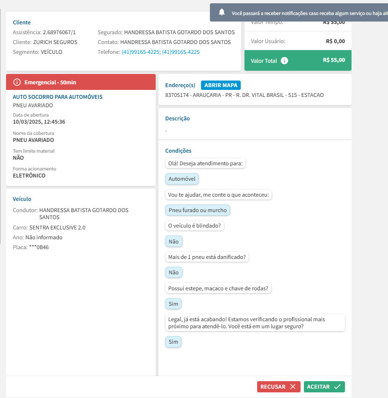Click the "Olá! Deseja atendimento para:" message bubble
388x398 pixels.
[x=206, y=163]
